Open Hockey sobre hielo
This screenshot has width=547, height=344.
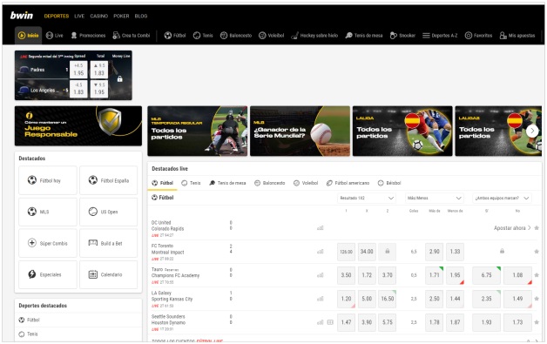tap(314, 35)
